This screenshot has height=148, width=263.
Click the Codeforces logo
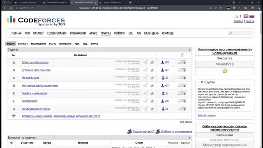[36, 21]
